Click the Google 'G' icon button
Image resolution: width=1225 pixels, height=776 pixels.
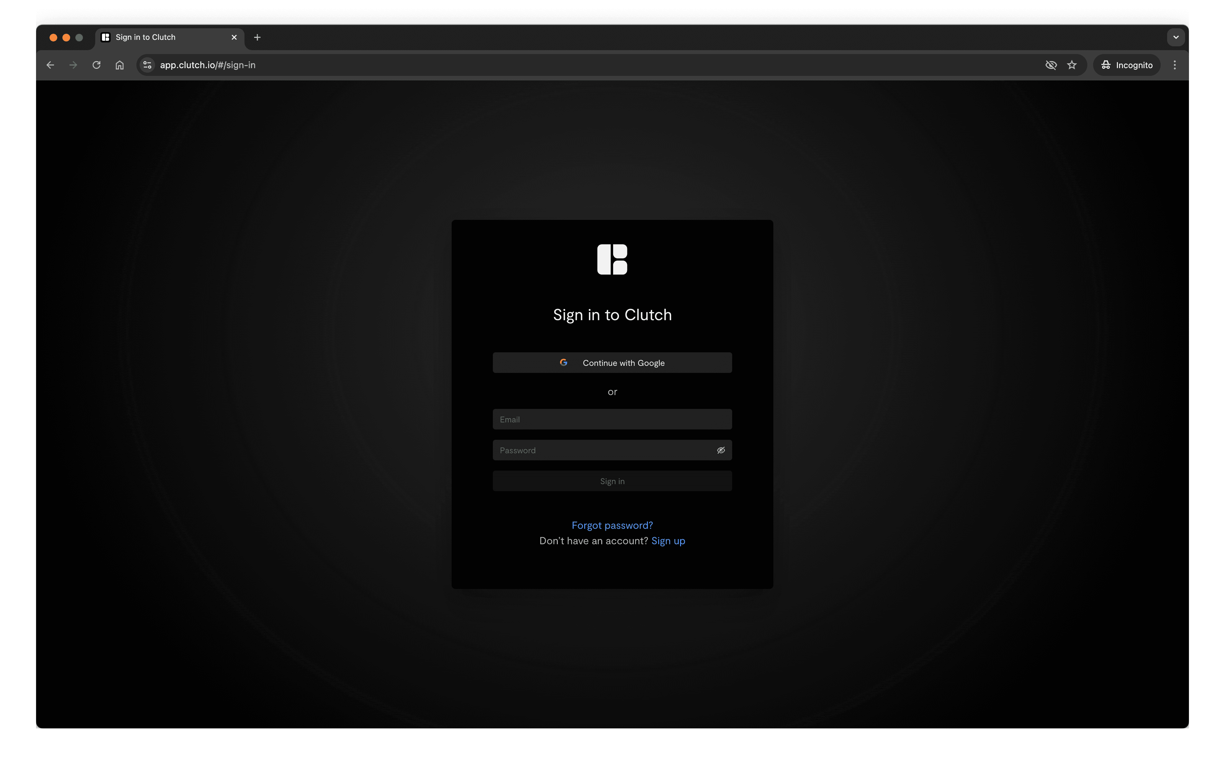563,362
